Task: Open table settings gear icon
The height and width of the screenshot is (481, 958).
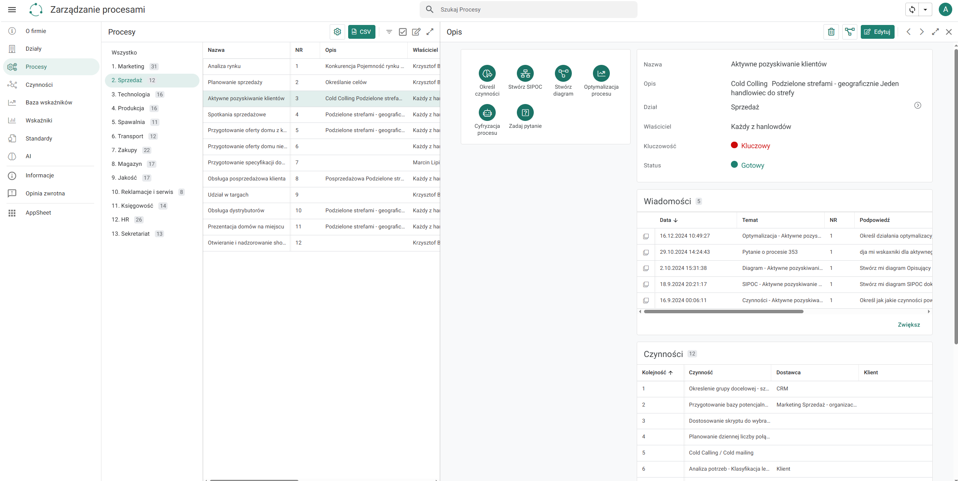Action: tap(337, 32)
